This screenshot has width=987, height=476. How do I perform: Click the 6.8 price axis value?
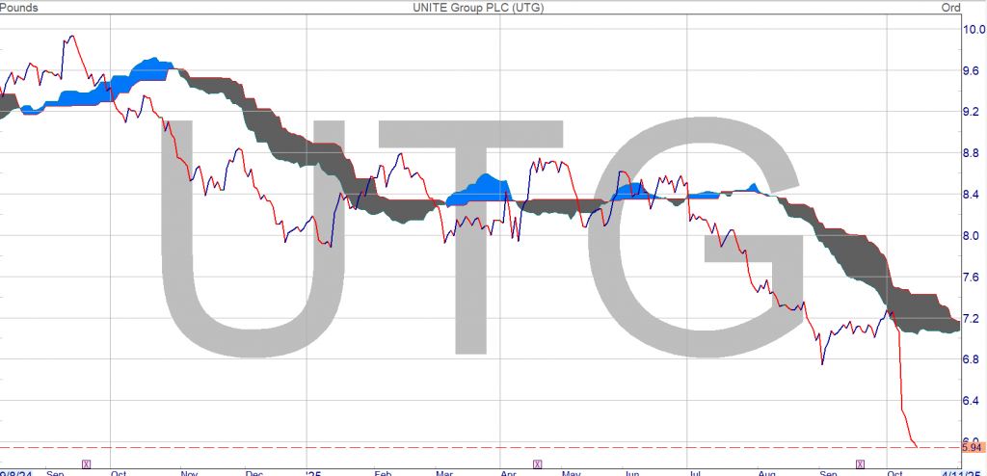click(x=972, y=359)
